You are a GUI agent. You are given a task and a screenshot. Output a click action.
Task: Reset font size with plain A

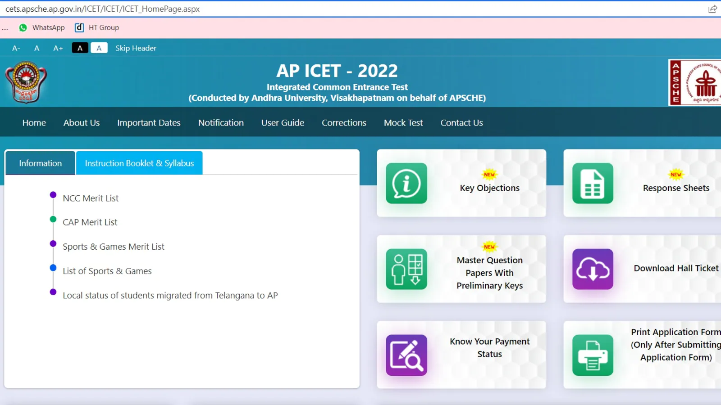point(37,48)
